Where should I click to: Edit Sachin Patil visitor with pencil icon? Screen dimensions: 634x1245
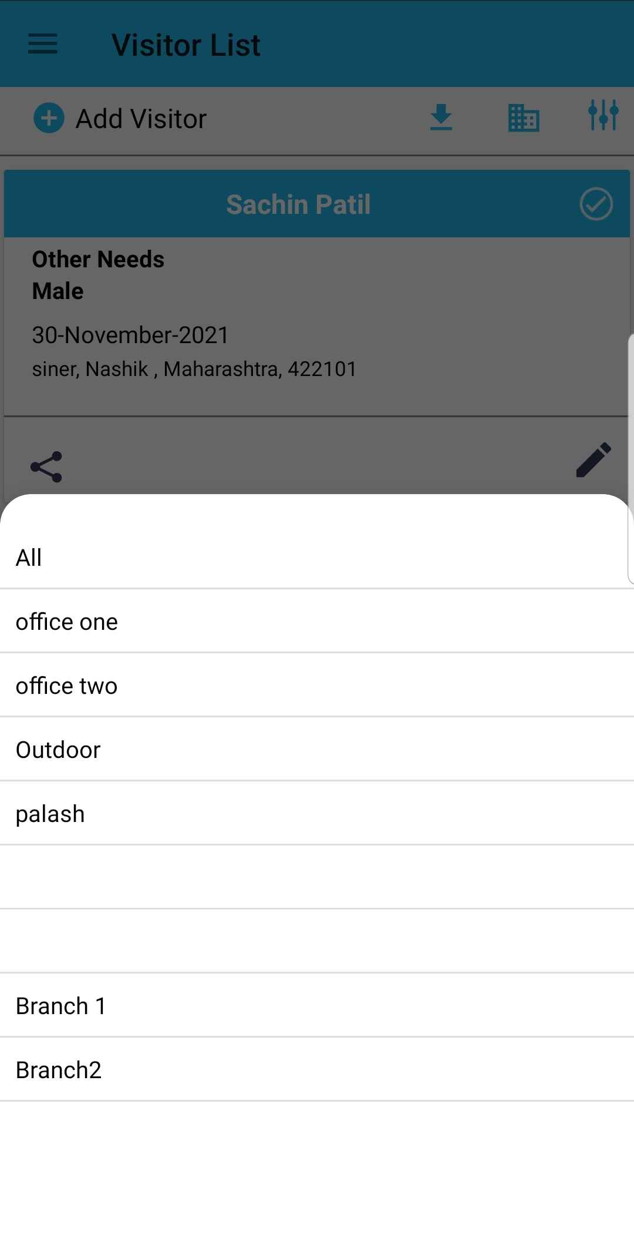(x=593, y=460)
